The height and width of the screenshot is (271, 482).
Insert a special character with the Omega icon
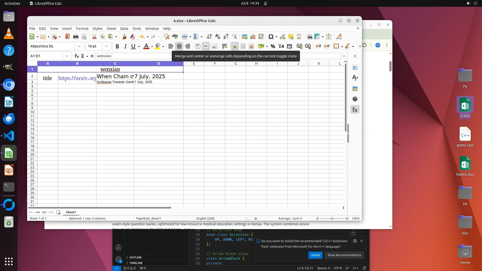pos(271,37)
